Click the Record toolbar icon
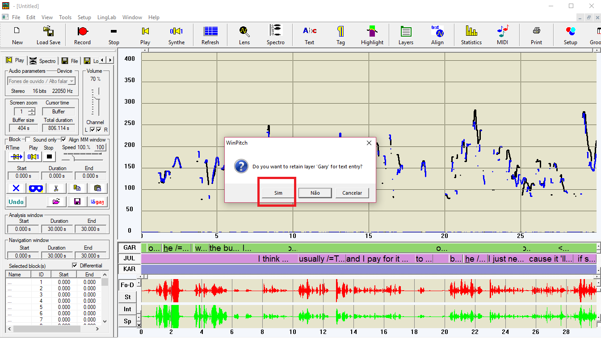This screenshot has width=601, height=338. point(82,35)
